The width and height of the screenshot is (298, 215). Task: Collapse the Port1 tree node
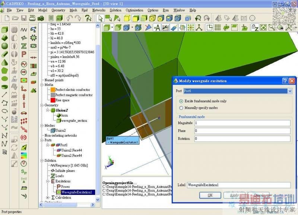tap(48, 145)
